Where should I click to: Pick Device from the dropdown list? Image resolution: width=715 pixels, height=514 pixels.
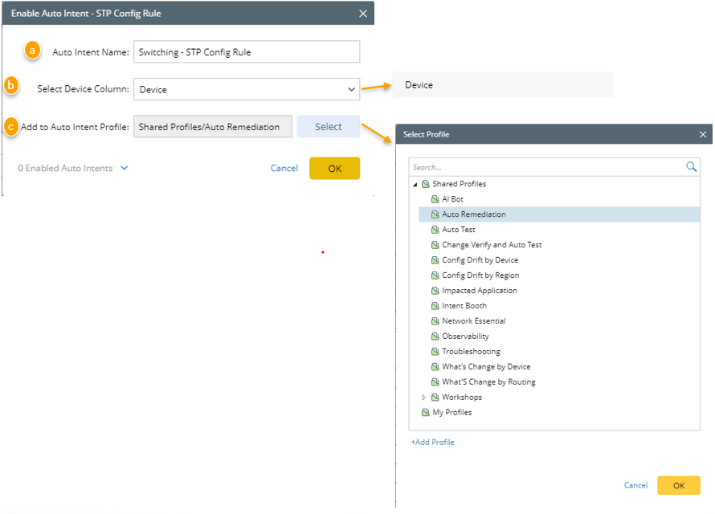(419, 85)
